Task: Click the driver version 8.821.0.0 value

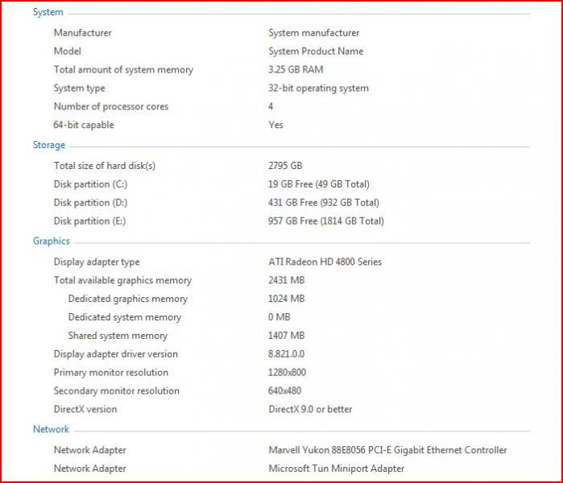Action: click(x=286, y=354)
